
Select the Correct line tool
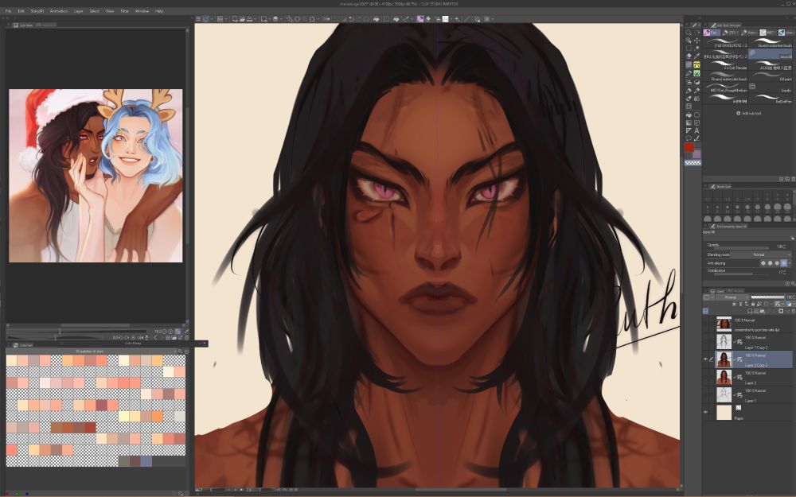click(696, 138)
